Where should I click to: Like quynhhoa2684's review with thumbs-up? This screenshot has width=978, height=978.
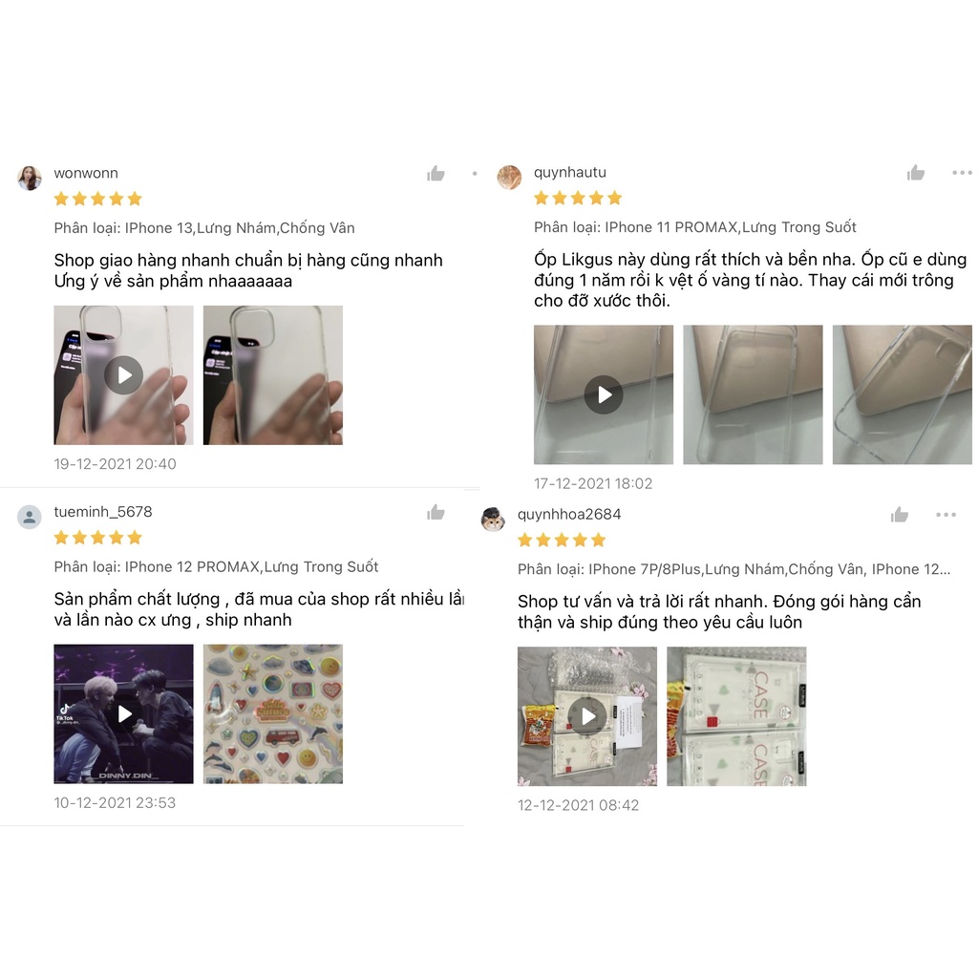[x=900, y=515]
